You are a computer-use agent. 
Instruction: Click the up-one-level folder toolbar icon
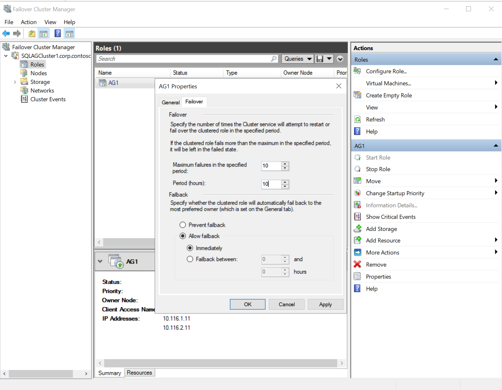pyautogui.click(x=32, y=33)
